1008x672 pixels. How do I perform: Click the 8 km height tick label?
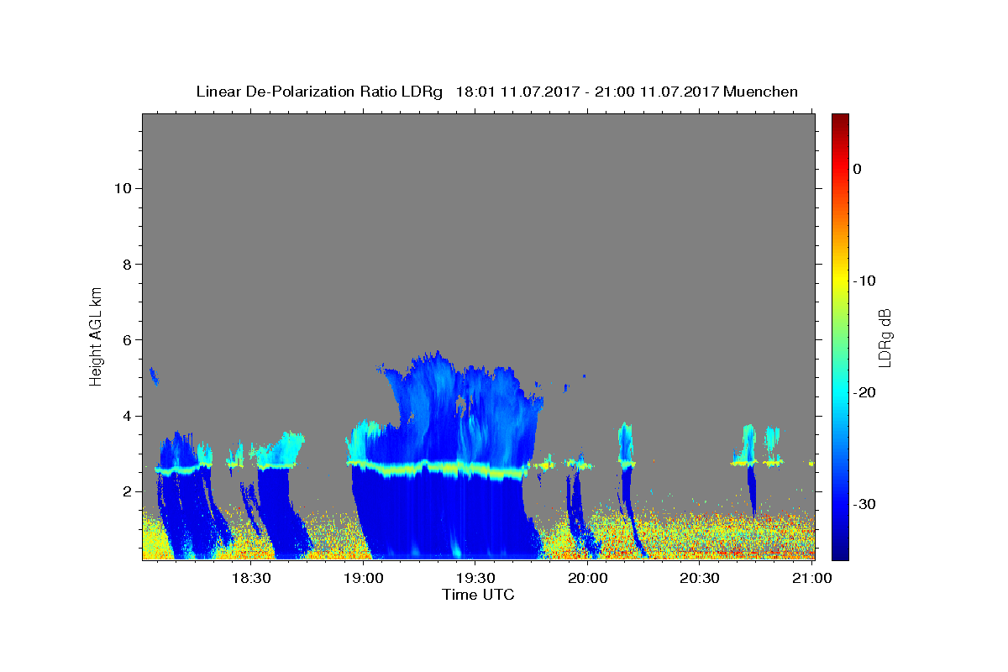126,265
